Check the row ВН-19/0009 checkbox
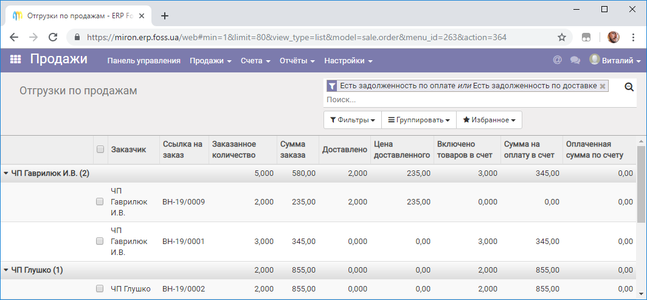The image size is (647, 300). click(100, 202)
